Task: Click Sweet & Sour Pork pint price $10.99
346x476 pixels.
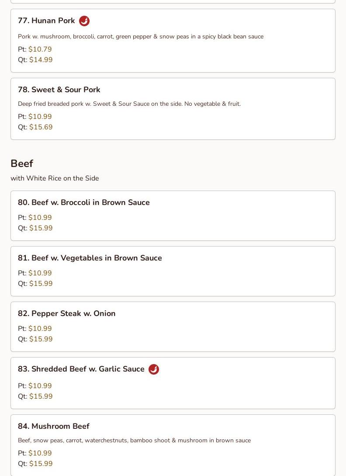Action: tap(40, 117)
